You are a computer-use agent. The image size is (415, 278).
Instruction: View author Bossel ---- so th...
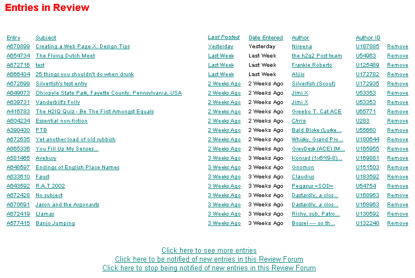click(x=313, y=223)
